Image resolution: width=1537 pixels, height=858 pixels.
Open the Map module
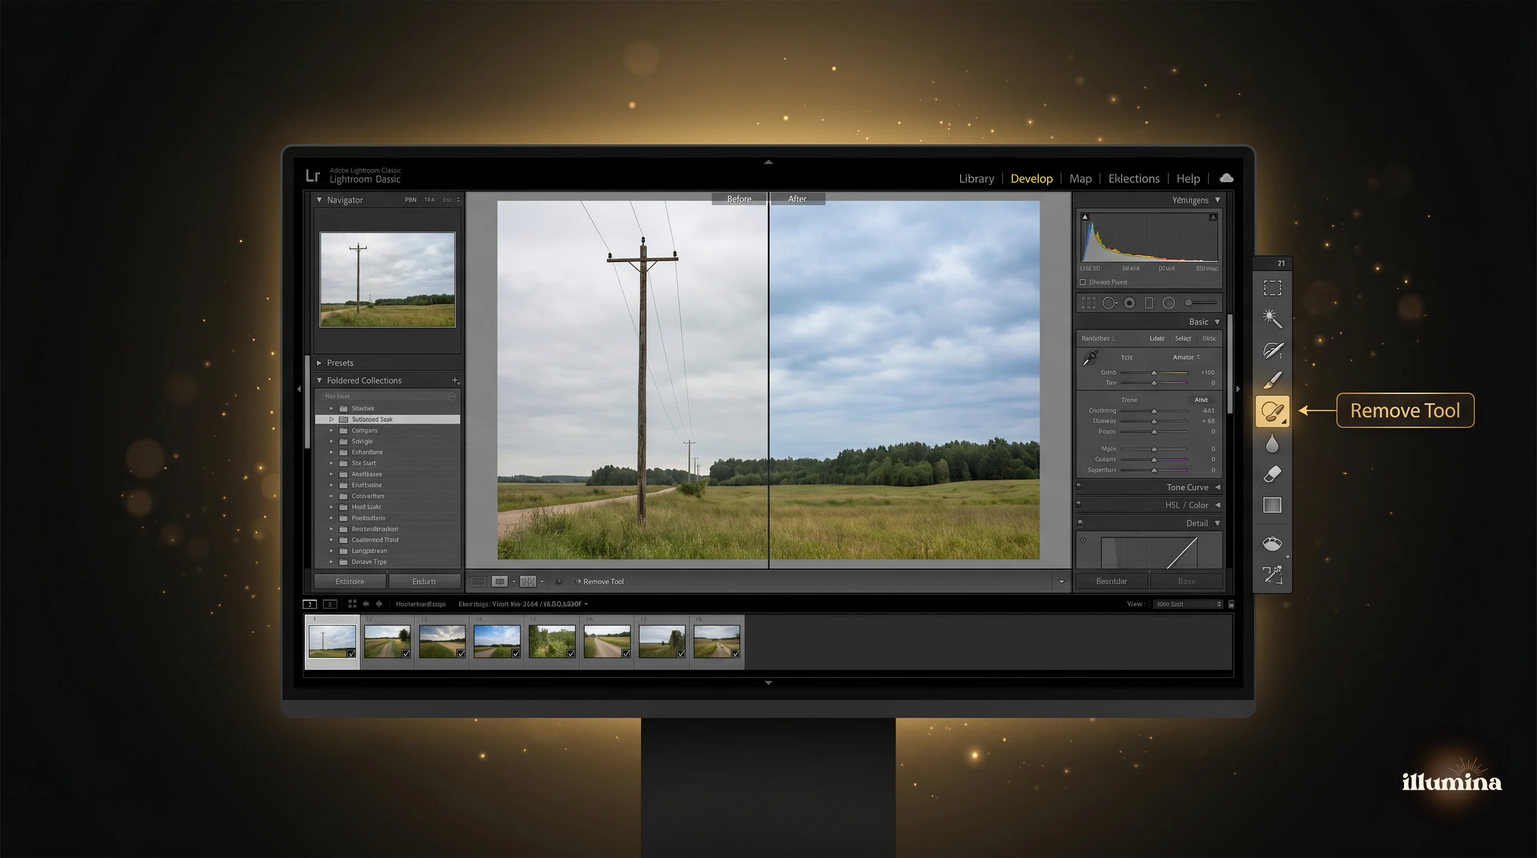(1080, 178)
